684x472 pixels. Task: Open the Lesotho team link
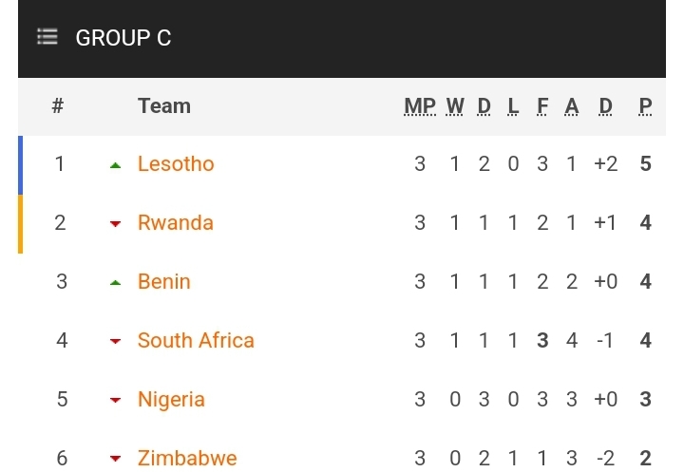[x=176, y=164]
